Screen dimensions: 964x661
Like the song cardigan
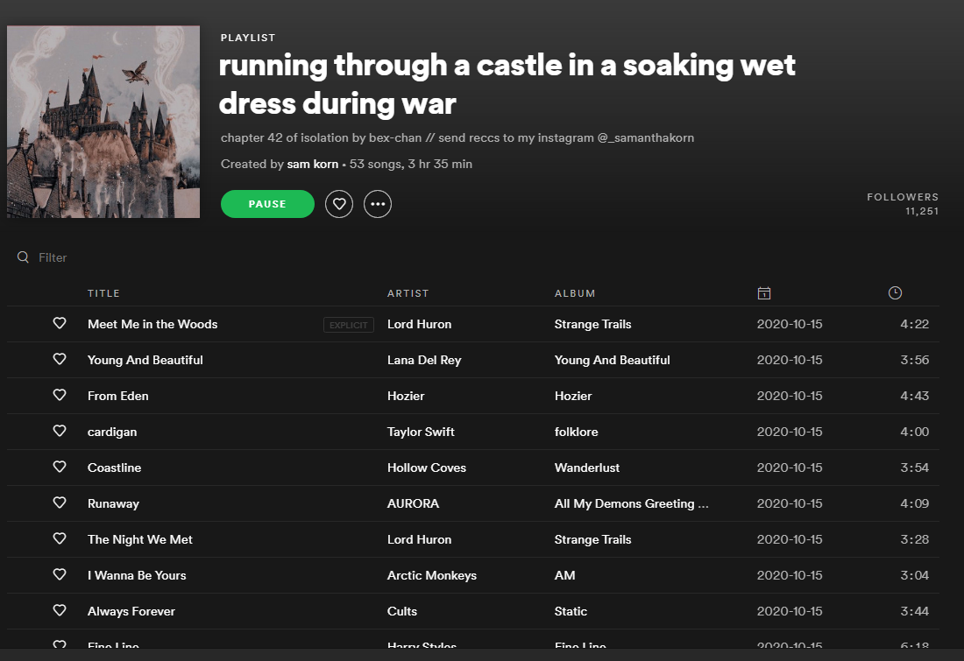pyautogui.click(x=60, y=431)
